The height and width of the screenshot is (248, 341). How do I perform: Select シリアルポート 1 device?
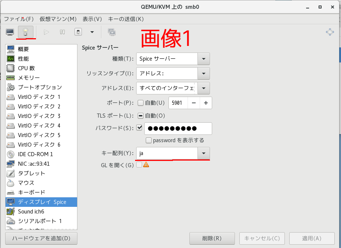[41, 221]
